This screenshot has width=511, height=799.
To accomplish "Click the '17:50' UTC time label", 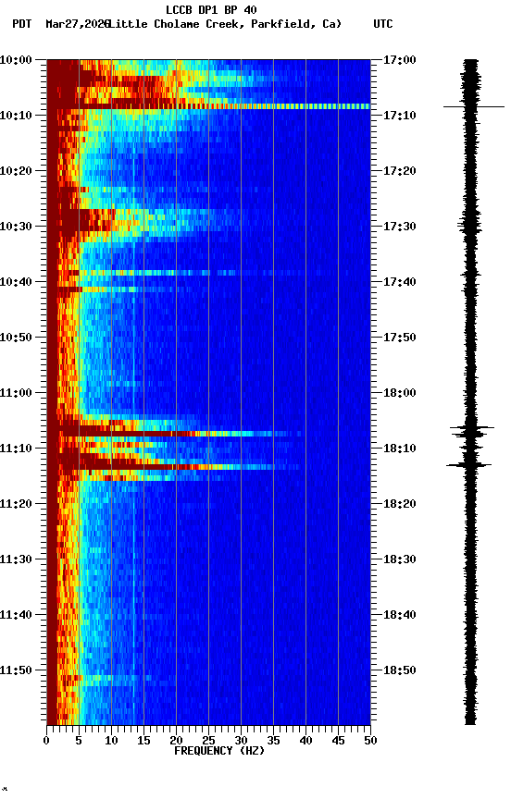I will [400, 338].
